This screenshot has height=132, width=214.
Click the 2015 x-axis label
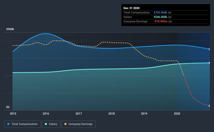(x=13, y=114)
